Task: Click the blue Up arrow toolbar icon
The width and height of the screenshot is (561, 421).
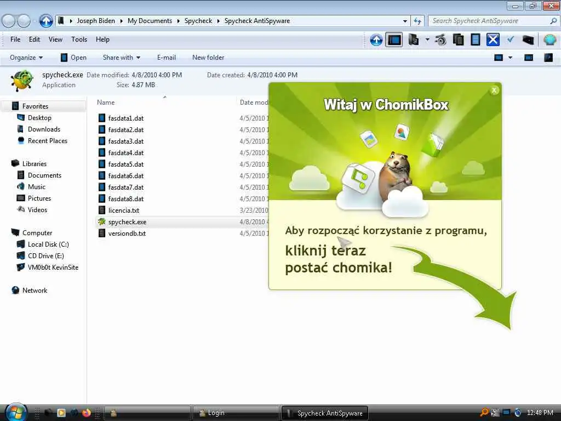Action: pos(376,39)
